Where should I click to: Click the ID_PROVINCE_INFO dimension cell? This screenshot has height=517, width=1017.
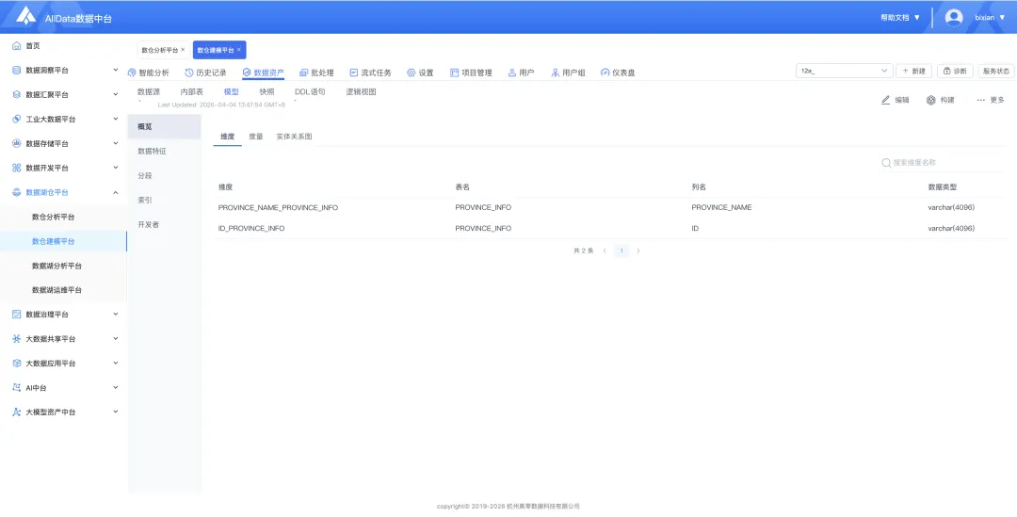coord(251,228)
